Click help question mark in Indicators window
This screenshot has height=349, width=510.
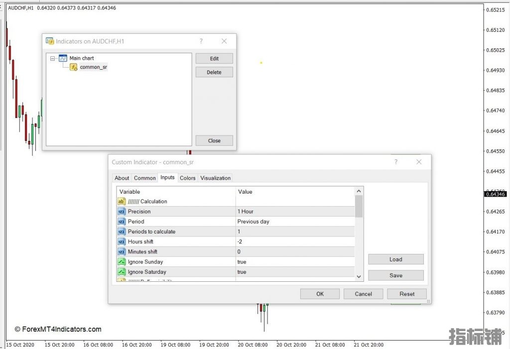click(201, 41)
